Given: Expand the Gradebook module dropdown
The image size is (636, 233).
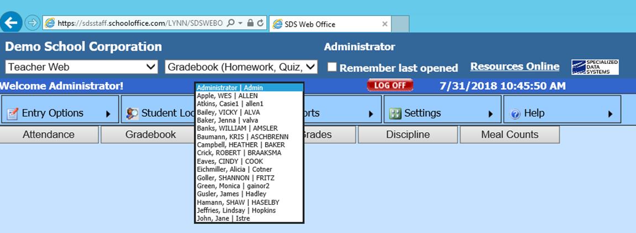Looking at the screenshot, I should pyautogui.click(x=241, y=67).
